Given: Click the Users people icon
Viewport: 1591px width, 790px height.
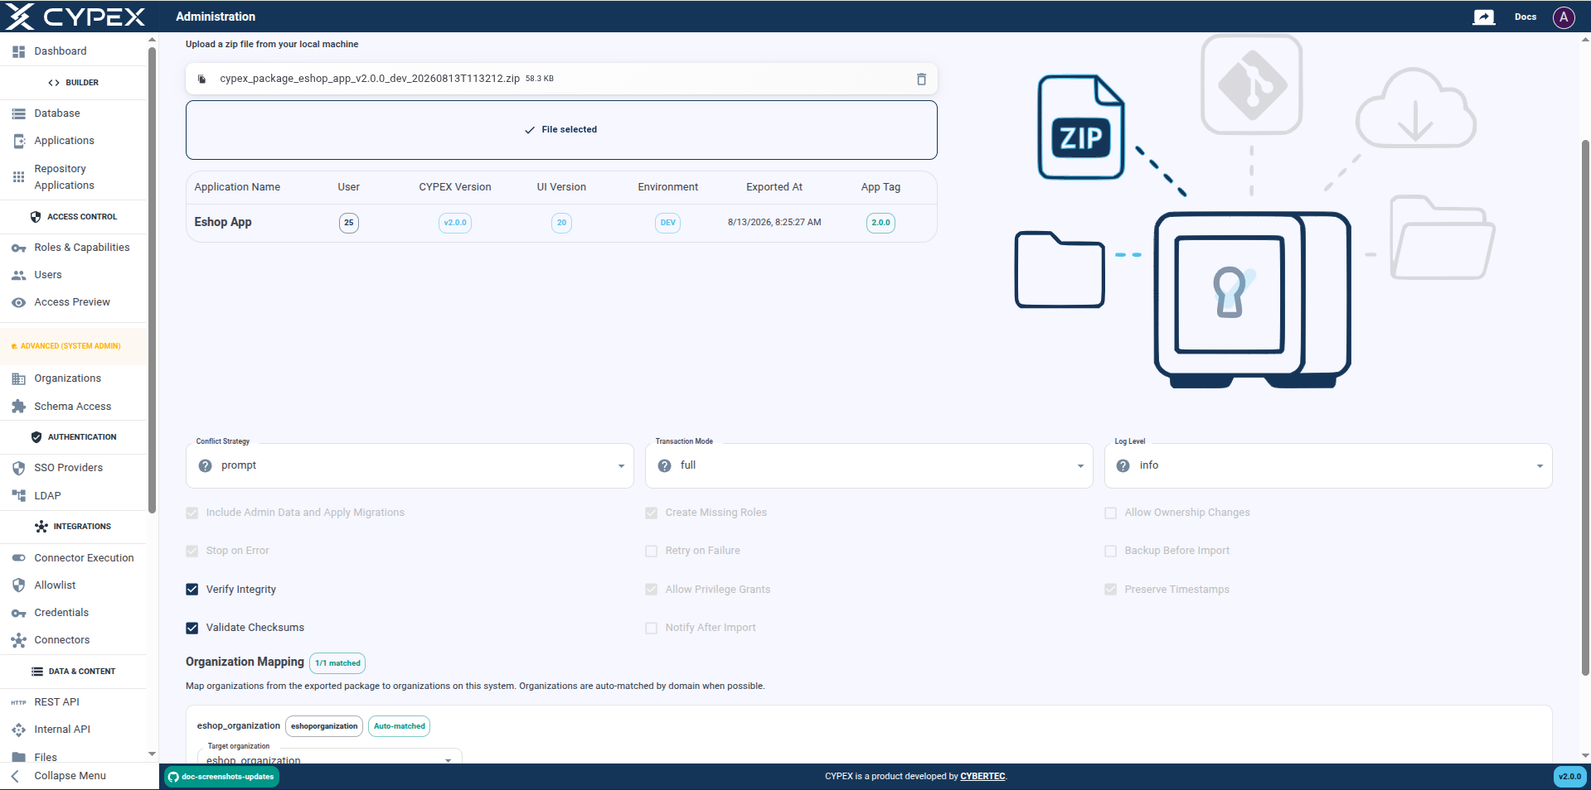Looking at the screenshot, I should (18, 275).
